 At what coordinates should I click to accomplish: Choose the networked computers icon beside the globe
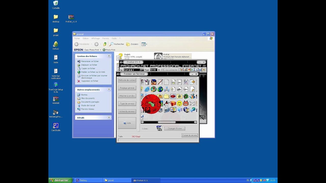pos(167,89)
